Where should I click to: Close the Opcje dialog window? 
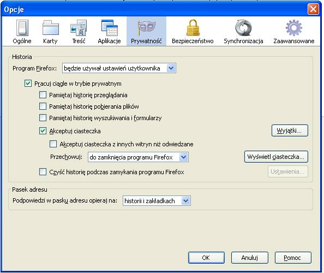[313, 9]
